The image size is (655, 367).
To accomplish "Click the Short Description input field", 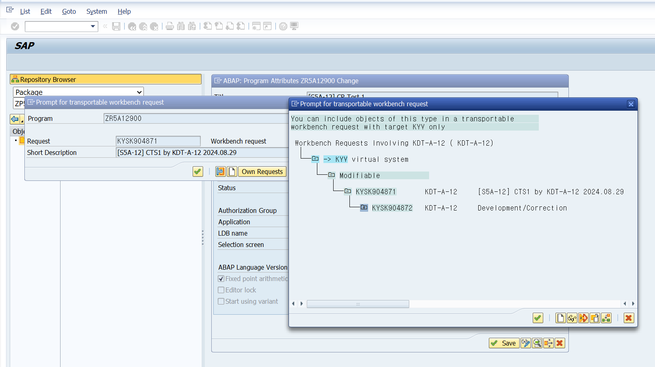I will click(x=202, y=152).
